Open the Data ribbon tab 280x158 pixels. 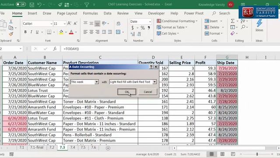(x=108, y=13)
